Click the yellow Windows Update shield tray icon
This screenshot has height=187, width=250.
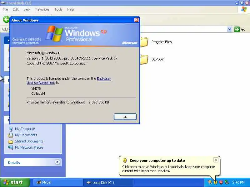[215, 183]
